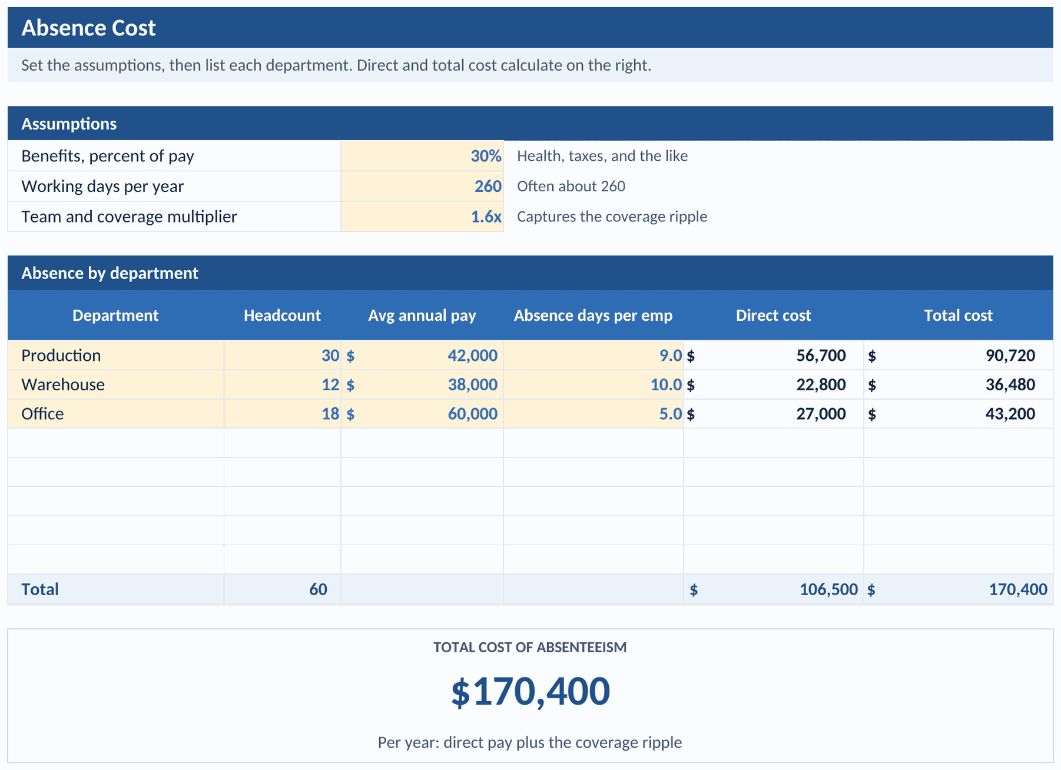
Task: Click the 'Benefits, percent of pay' label
Action: [108, 156]
